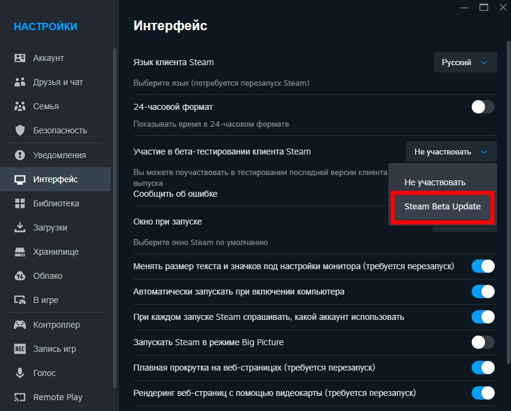
Task: Click the Уведомления alert icon
Action: click(20, 155)
